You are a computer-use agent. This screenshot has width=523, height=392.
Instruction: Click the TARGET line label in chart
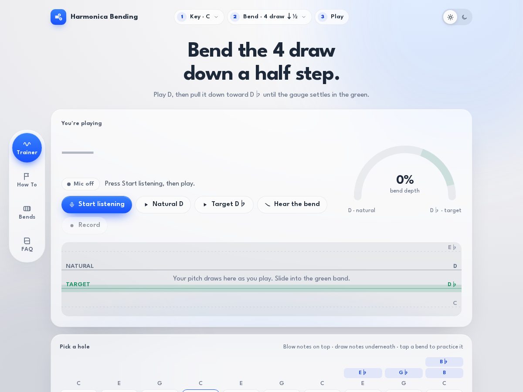tap(78, 284)
